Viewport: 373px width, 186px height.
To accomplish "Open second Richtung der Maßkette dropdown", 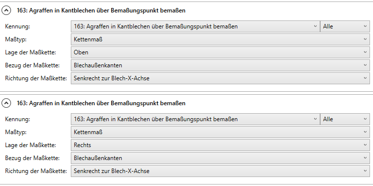I will (220, 171).
